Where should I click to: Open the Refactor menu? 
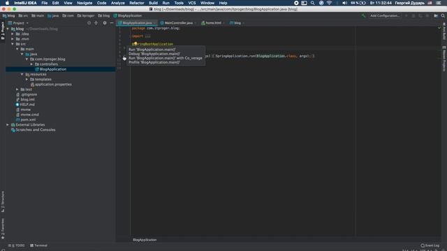click(137, 3)
